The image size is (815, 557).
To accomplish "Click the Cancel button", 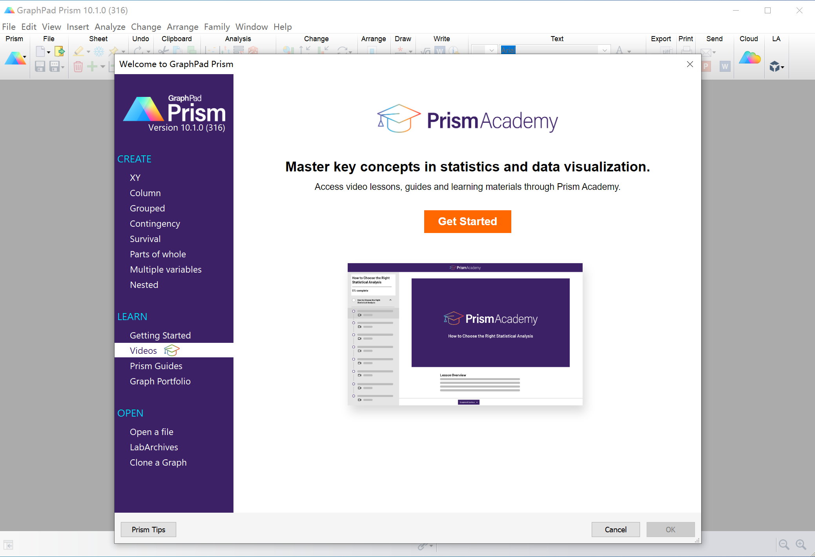I will 615,529.
